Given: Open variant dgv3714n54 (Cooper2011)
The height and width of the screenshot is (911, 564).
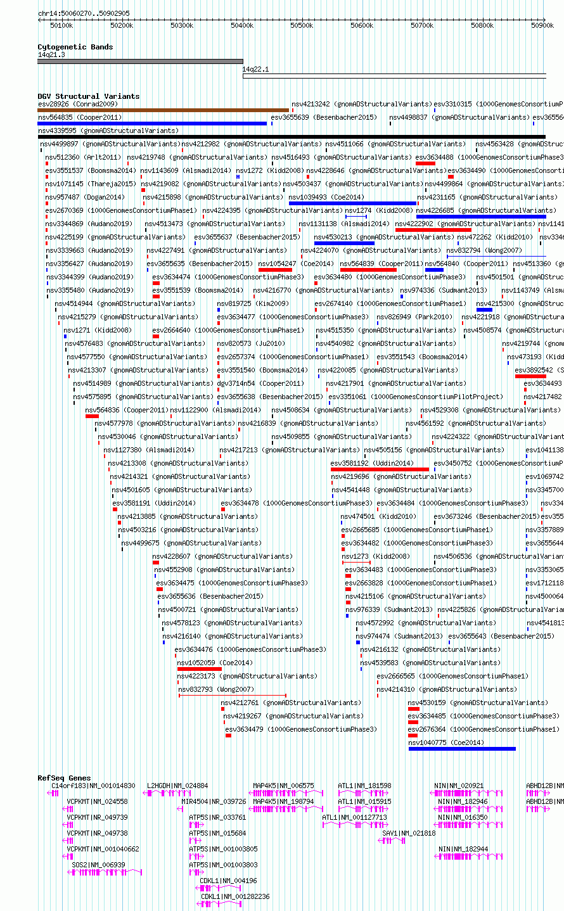Looking at the screenshot, I should [x=260, y=383].
